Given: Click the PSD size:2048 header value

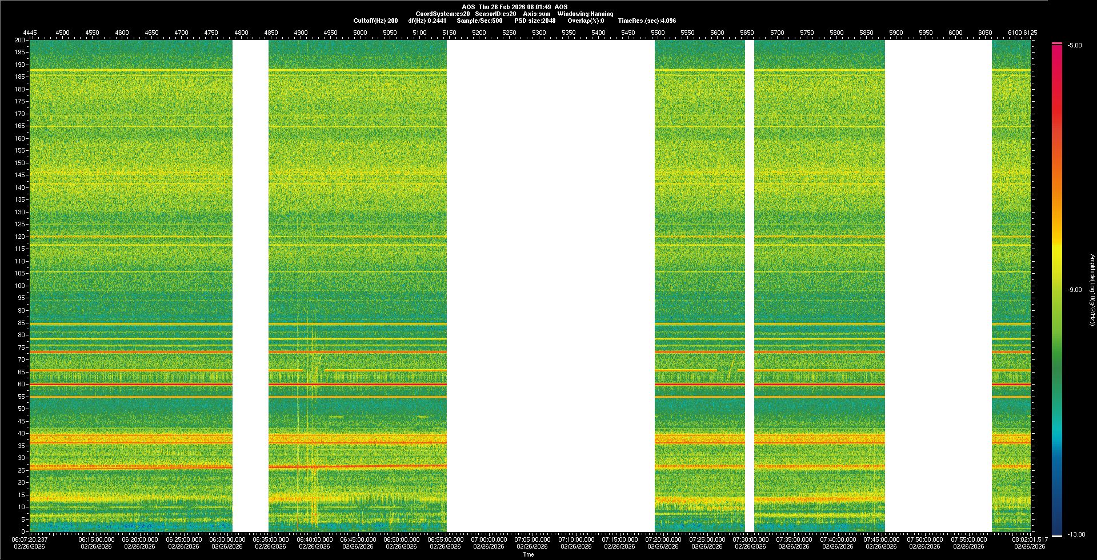Looking at the screenshot, I should coord(535,21).
